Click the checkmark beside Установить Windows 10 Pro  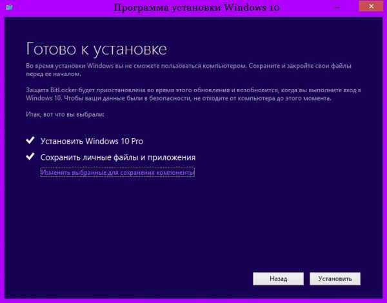coord(30,141)
